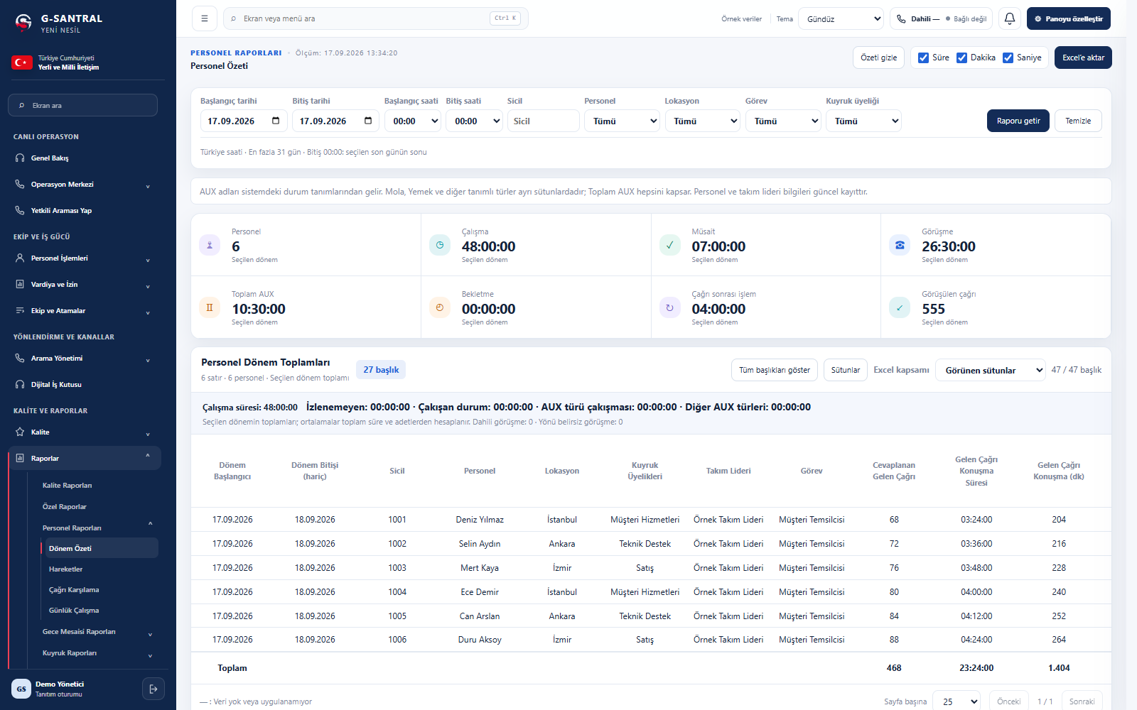Open the Başlangıç saati dropdown
The width and height of the screenshot is (1137, 710).
(413, 121)
